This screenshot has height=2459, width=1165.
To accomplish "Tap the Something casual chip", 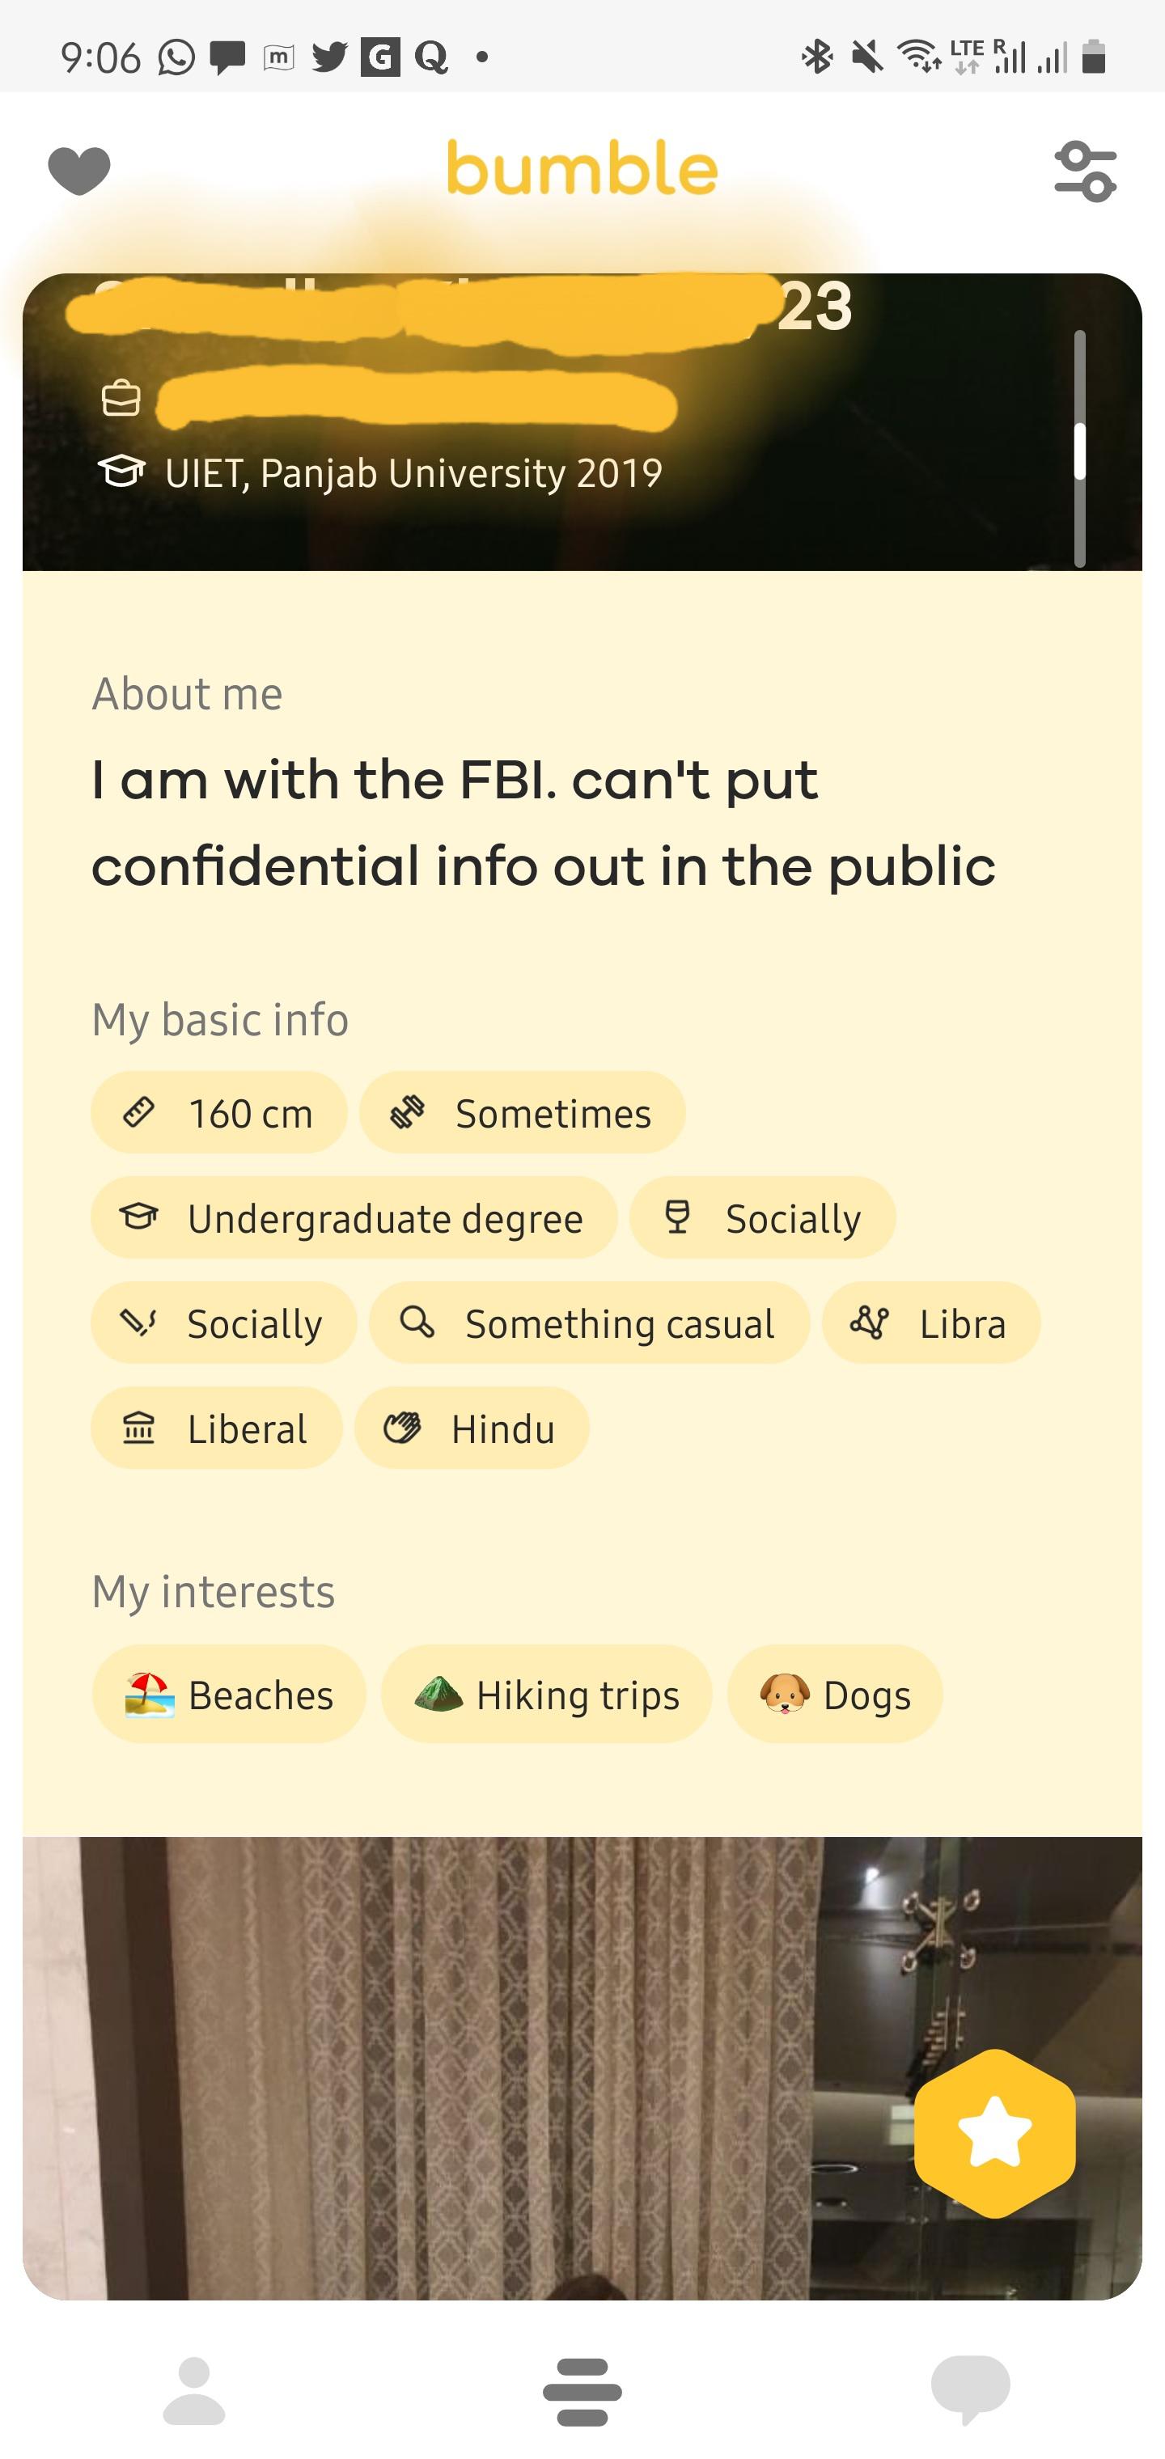I will (589, 1323).
